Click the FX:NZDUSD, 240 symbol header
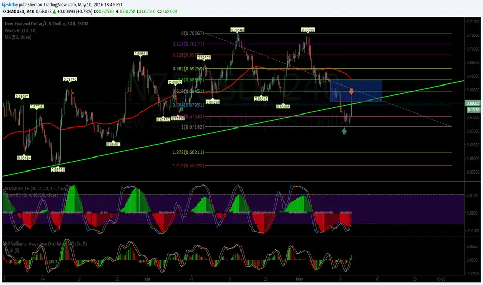The height and width of the screenshot is (285, 483). [x=18, y=12]
